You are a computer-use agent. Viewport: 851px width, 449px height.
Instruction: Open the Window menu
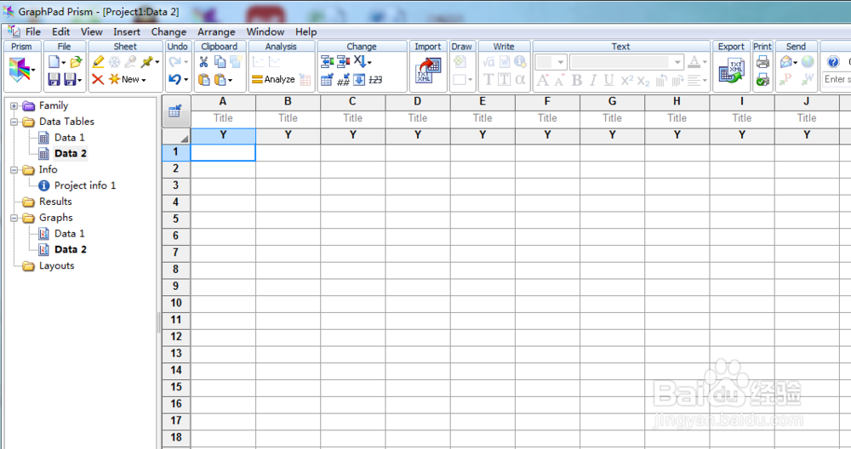[266, 32]
